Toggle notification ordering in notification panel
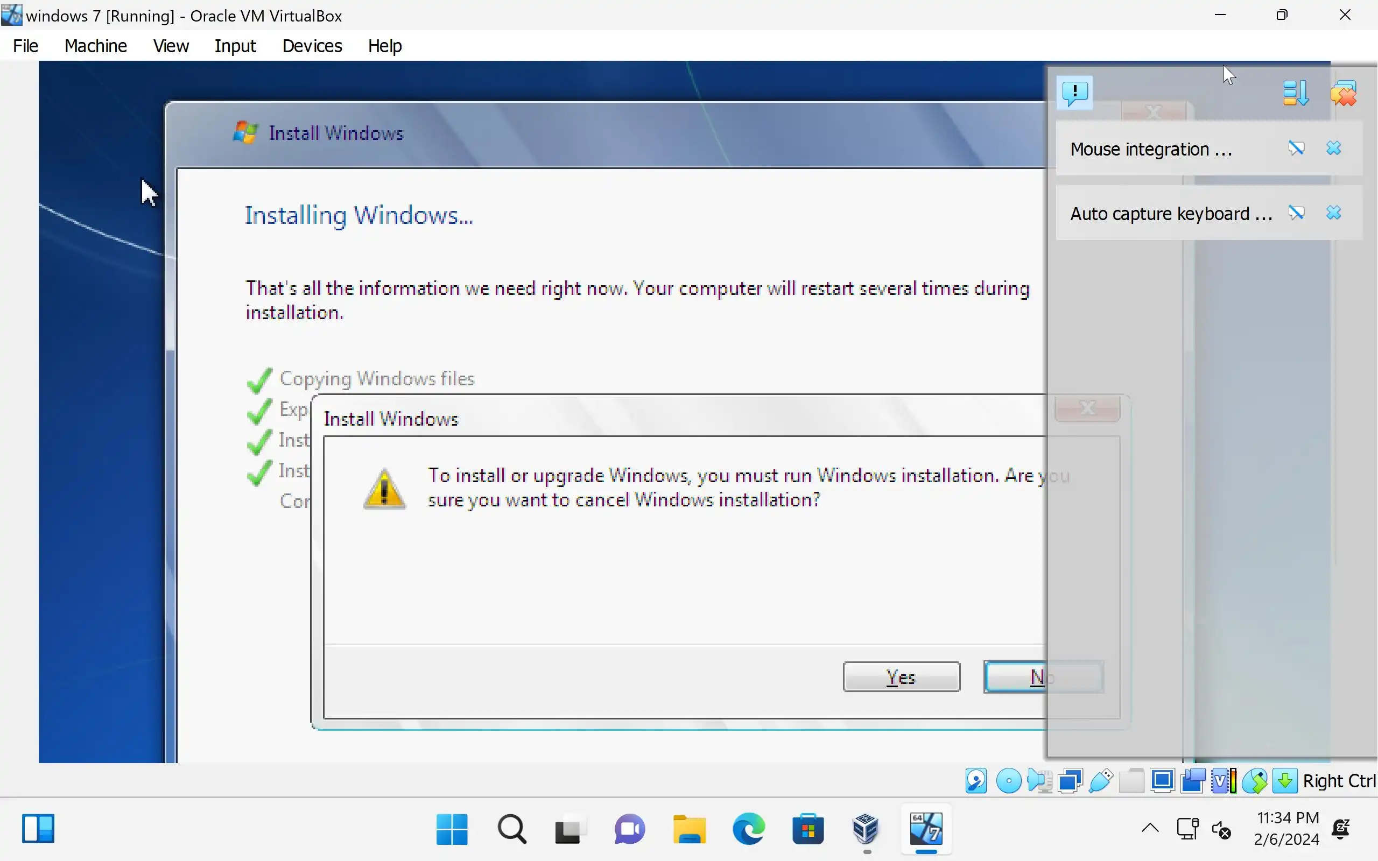The width and height of the screenshot is (1378, 861). click(x=1296, y=93)
